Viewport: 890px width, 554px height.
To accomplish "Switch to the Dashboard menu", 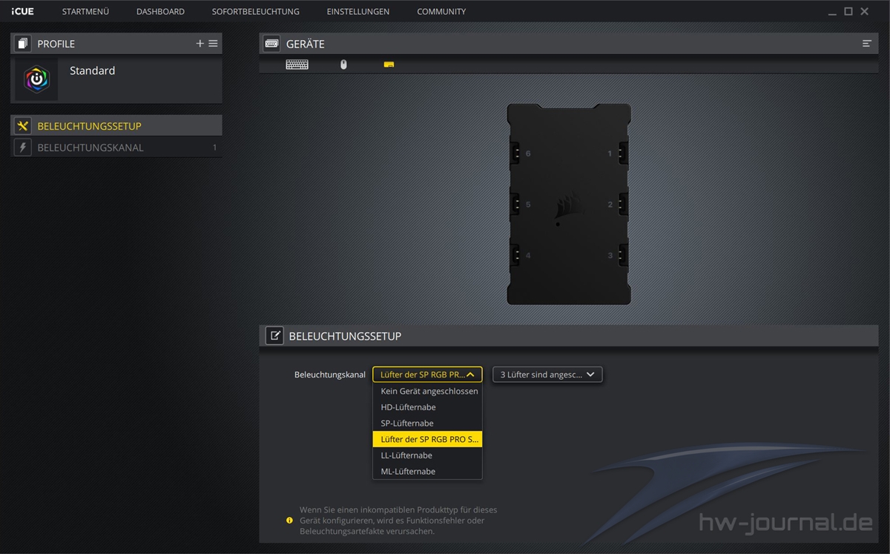I will pos(160,12).
